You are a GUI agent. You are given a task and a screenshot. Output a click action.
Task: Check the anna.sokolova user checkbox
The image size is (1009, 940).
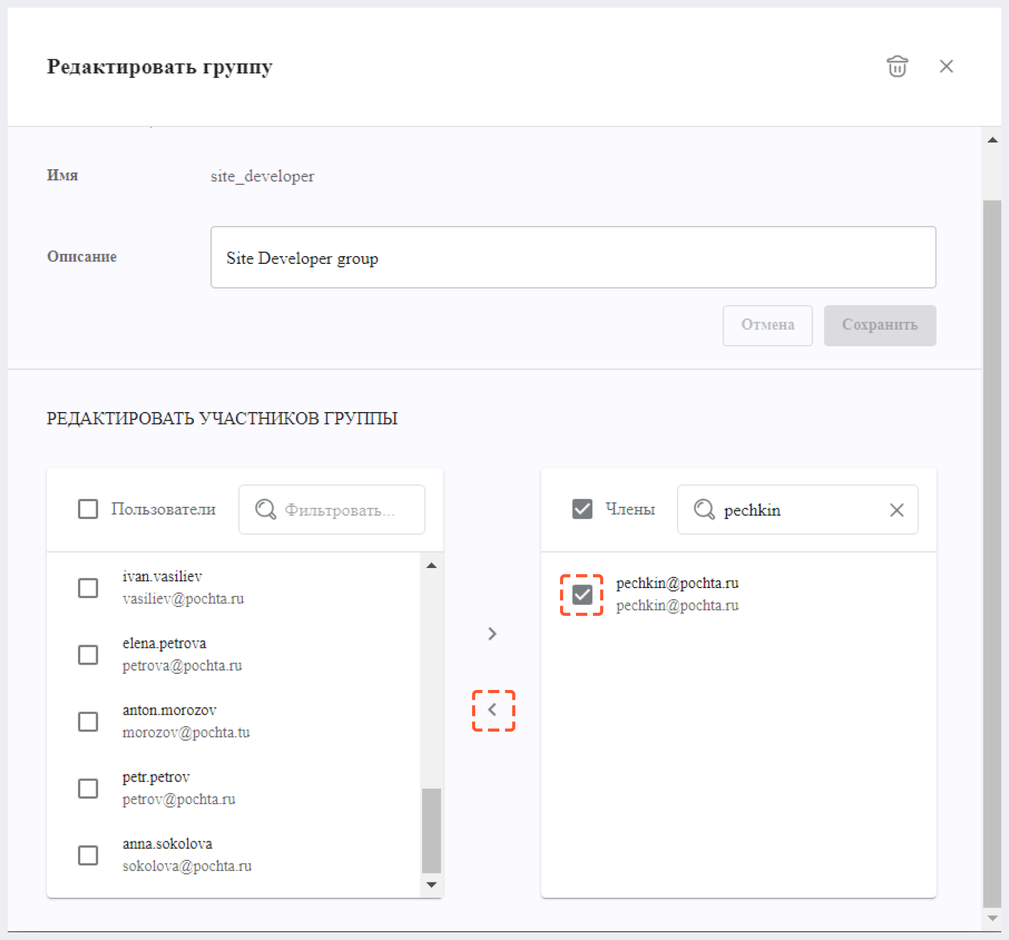88,855
